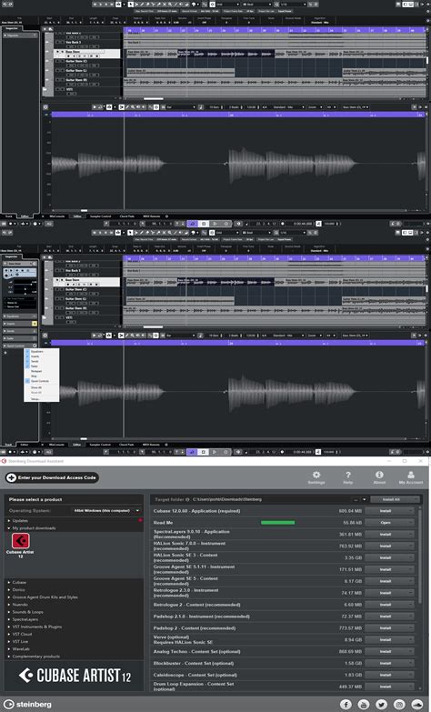Click Play in the top Cubase transport
Image resolution: width=431 pixels, height=712 pixels.
coord(215,224)
